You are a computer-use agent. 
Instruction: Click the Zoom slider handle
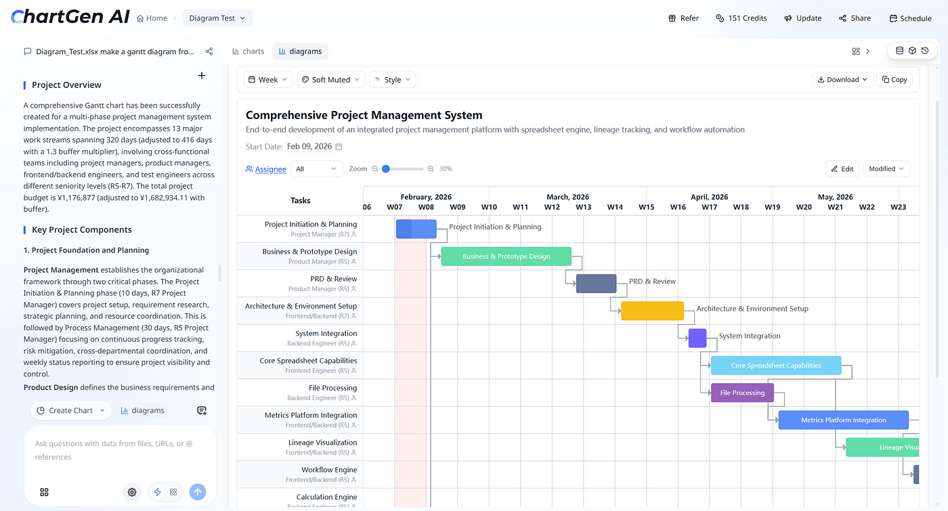pos(386,169)
